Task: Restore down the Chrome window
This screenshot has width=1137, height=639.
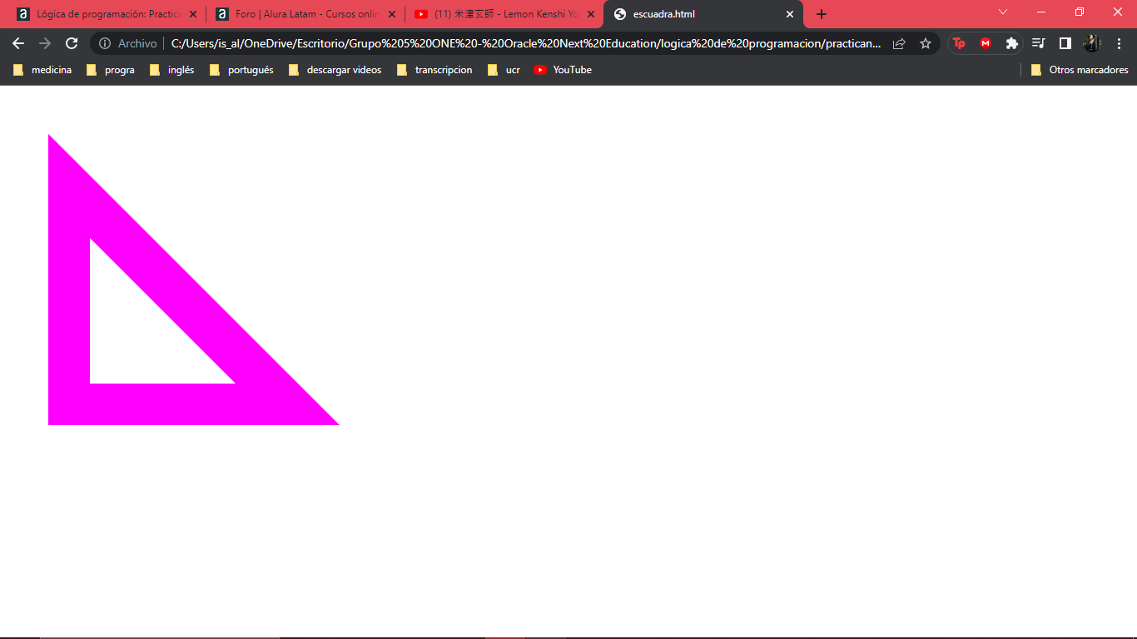Action: click(x=1080, y=12)
